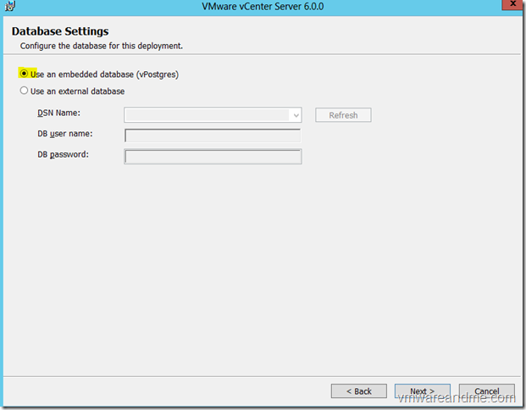Click the "Use an external database" label text
The height and width of the screenshot is (410, 526).
77,91
